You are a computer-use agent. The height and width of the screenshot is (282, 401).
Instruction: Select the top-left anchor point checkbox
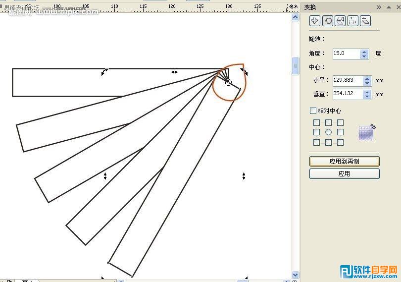point(317,122)
